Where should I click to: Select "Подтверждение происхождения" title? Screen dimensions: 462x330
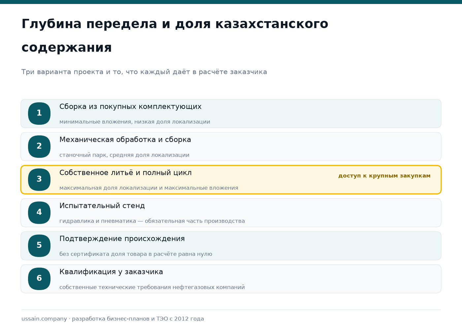122,239
